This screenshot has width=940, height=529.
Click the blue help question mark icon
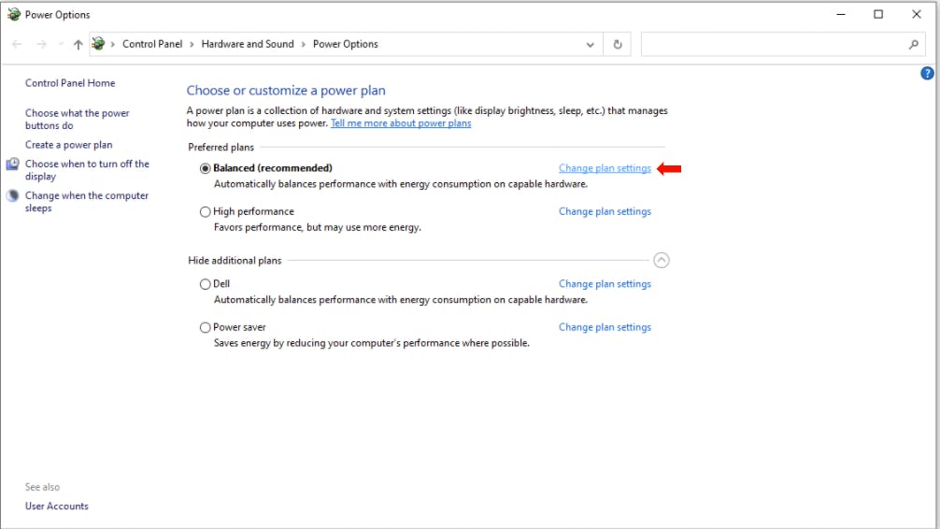pyautogui.click(x=927, y=73)
